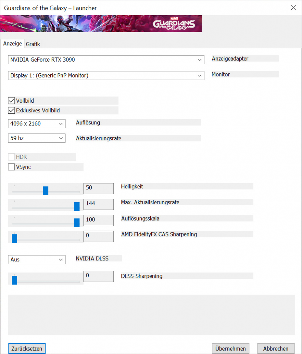302x354 pixels.
Task: Click the Max. Aktualisierungsrate field showing 144
Action: pos(99,204)
